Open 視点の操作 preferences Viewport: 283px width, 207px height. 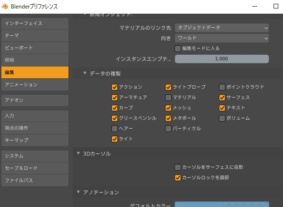(35, 128)
